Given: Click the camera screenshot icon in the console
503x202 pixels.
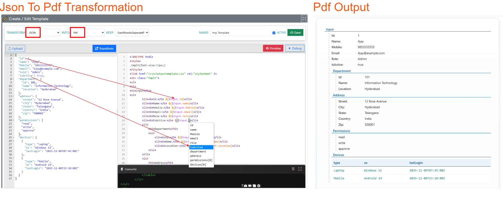Looking at the screenshot, I should (x=245, y=186).
